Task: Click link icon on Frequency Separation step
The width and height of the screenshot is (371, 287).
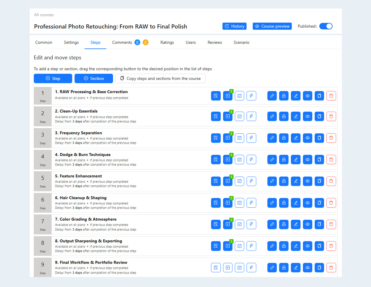Action: (272, 138)
